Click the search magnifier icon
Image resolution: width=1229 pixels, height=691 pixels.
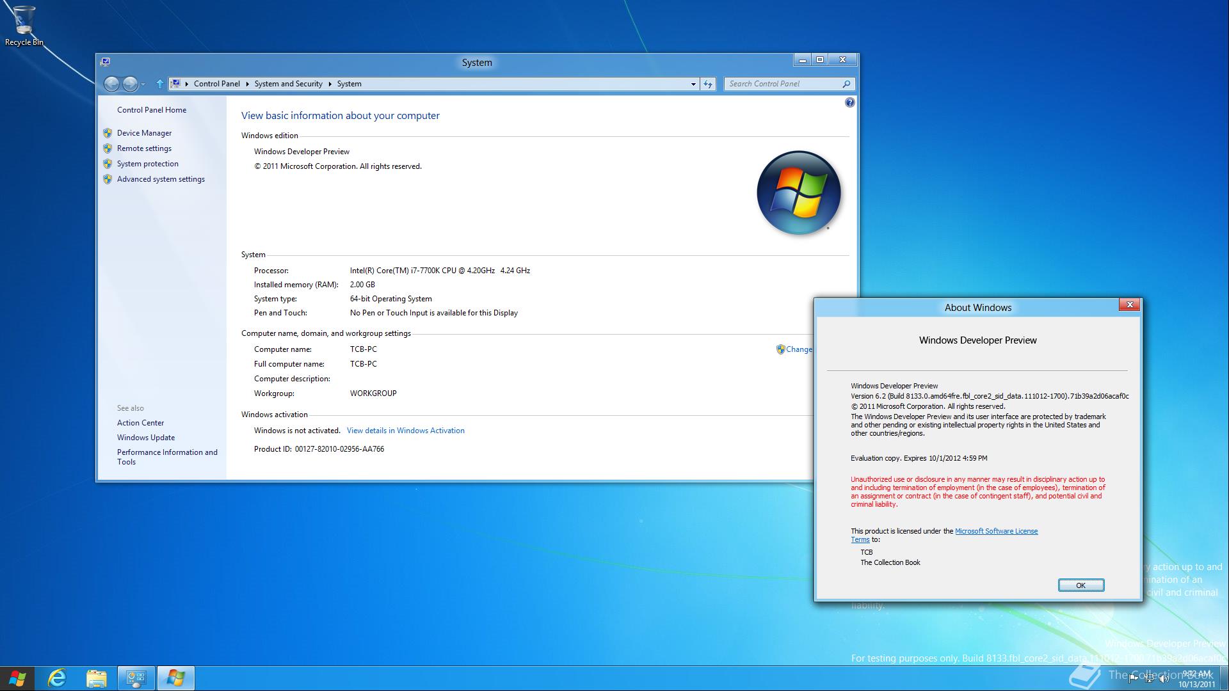pos(846,84)
